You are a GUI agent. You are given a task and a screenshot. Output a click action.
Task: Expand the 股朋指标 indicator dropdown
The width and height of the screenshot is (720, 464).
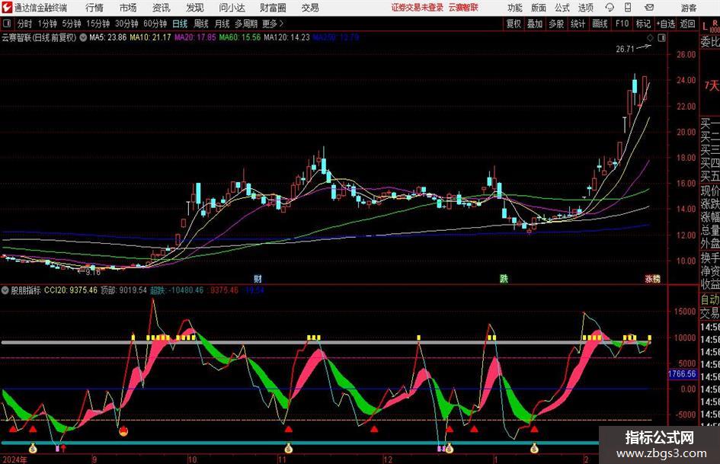5,290
